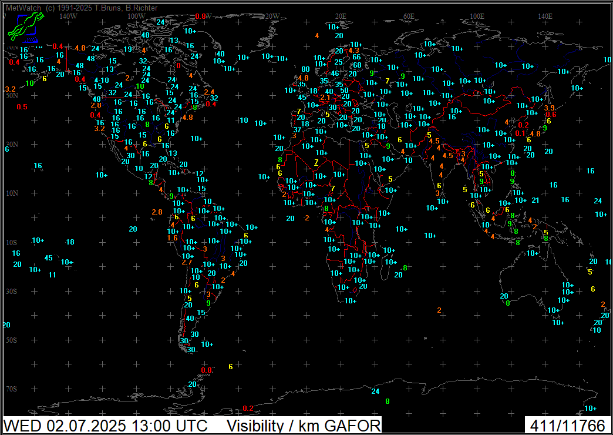Click the 100W longitude label
The width and height of the screenshot is (613, 435).
136,16
